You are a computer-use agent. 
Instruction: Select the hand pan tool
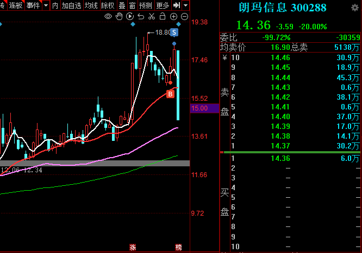[x=120, y=17]
